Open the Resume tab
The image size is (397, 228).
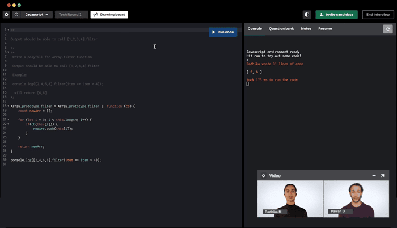pyautogui.click(x=325, y=29)
